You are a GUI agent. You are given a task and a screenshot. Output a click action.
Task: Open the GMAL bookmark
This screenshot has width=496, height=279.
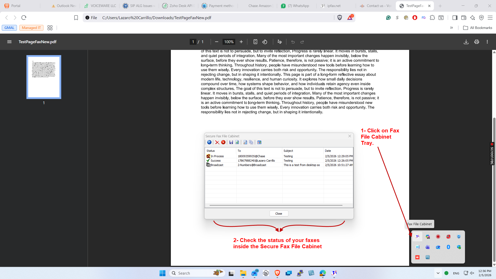point(9,28)
